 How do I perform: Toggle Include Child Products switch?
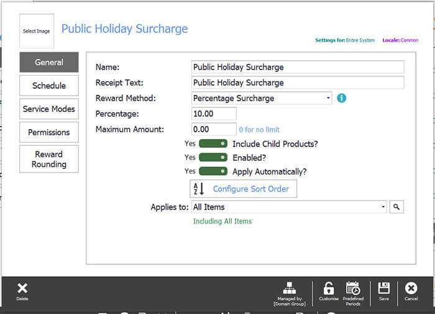[213, 144]
